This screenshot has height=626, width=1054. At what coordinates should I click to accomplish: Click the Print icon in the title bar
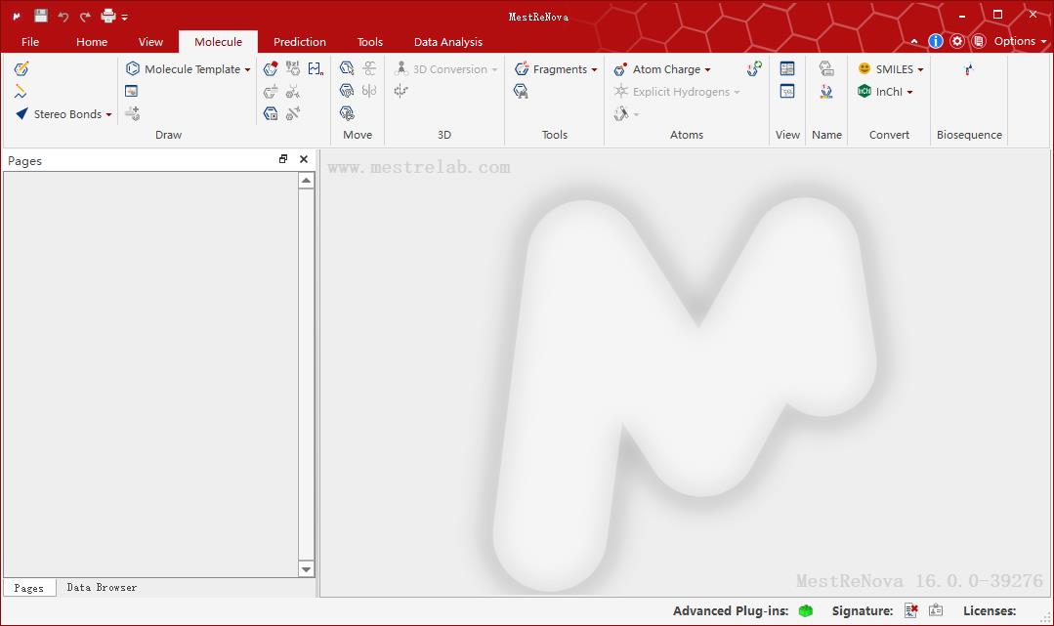point(108,16)
